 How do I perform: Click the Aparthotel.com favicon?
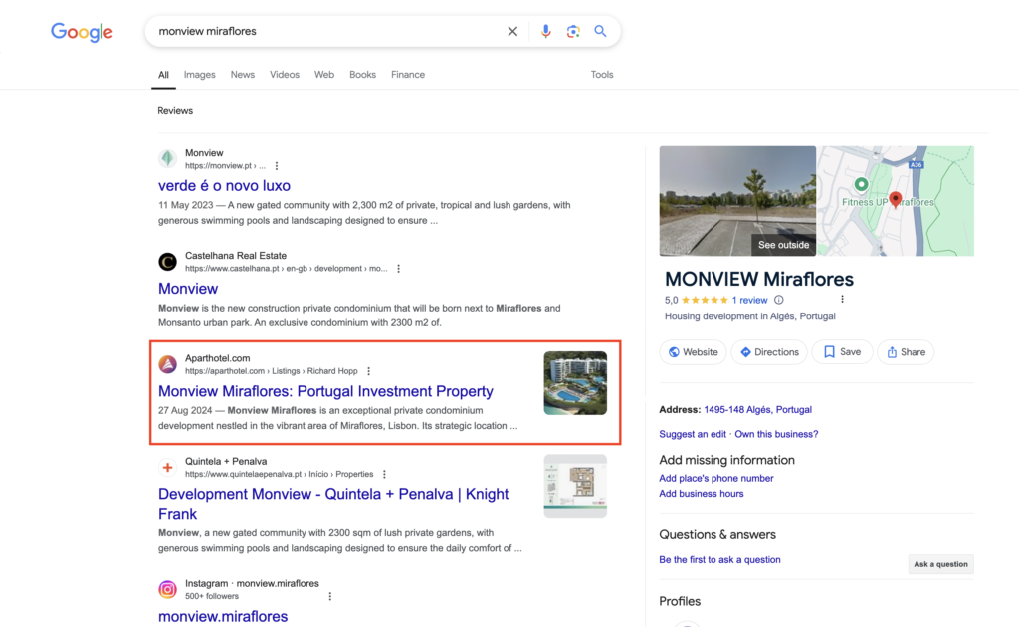[167, 364]
